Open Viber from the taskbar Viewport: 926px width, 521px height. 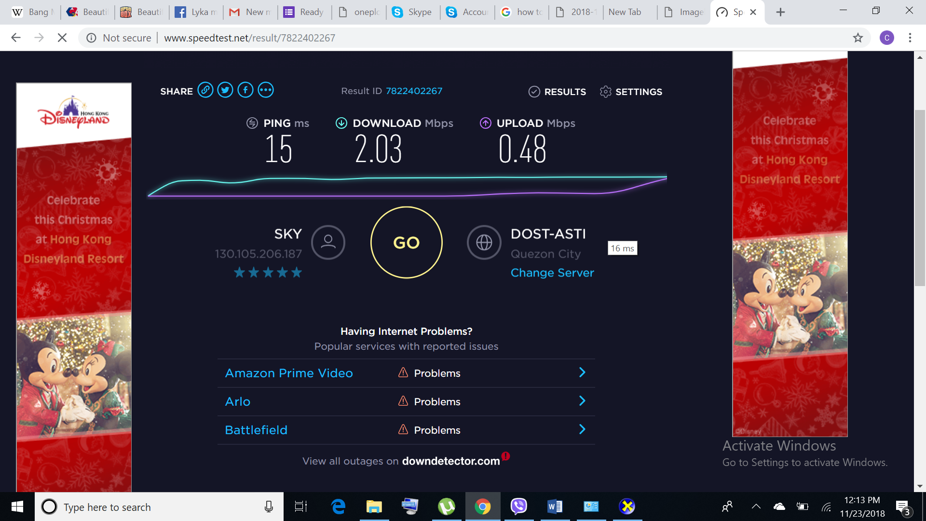click(x=519, y=507)
